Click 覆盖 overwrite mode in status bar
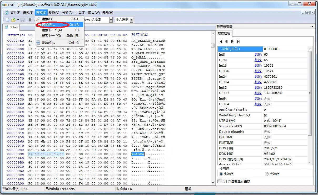 coord(188,189)
